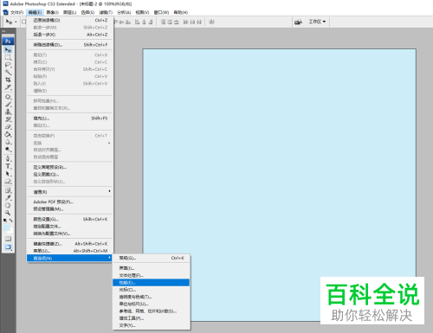Select the Dodge tool
The height and width of the screenshot is (333, 433).
8,150
